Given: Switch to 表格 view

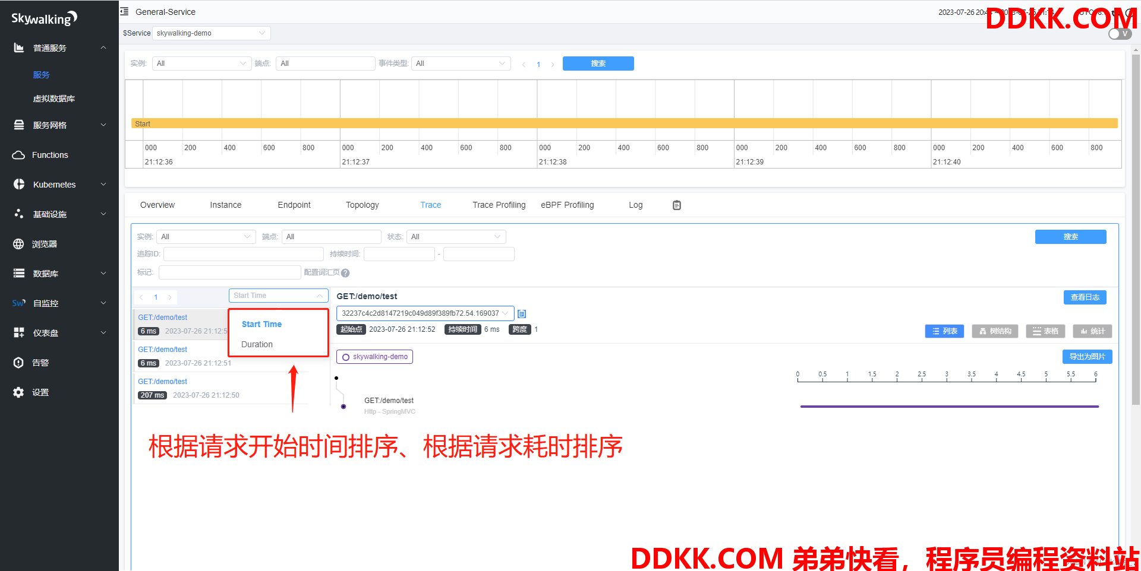Looking at the screenshot, I should point(1046,331).
